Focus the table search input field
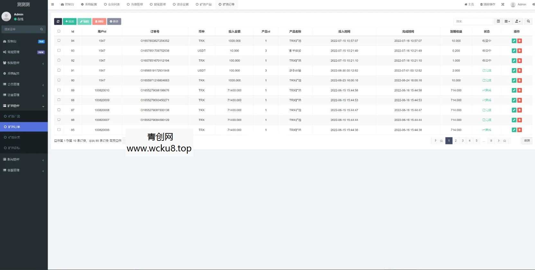The height and width of the screenshot is (270, 535). pos(473,22)
